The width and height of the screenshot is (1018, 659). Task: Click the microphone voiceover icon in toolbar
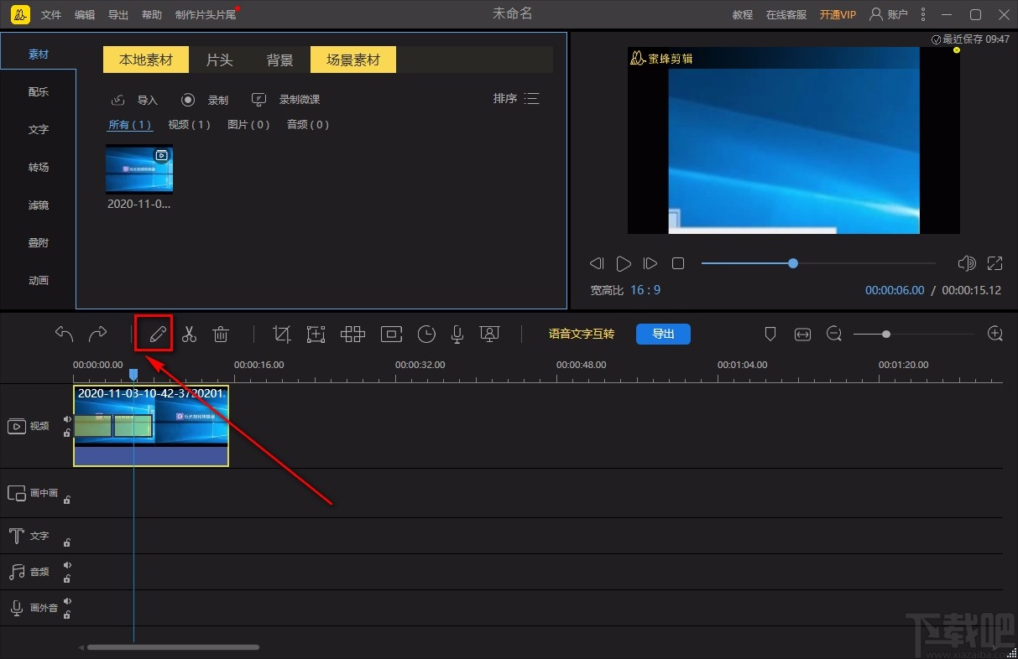457,334
